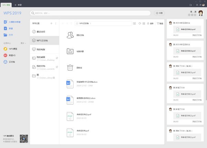The width and height of the screenshot is (207, 148).
Task: Expand more apps in application center
Action: 23,43
